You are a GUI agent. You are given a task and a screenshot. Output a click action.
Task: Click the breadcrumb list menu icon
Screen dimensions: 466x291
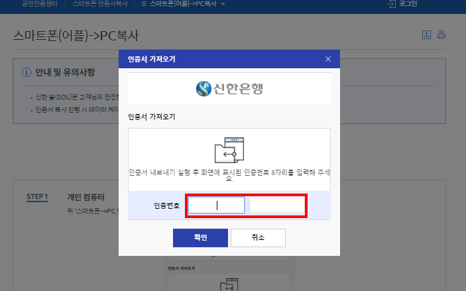click(x=144, y=4)
